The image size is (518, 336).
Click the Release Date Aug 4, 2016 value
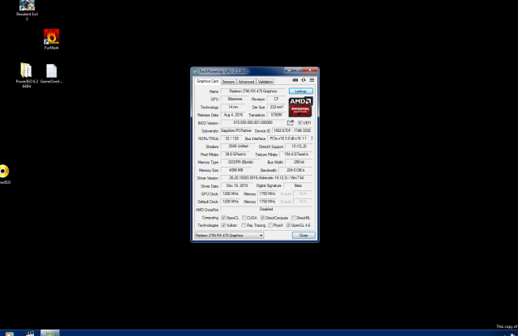point(233,115)
